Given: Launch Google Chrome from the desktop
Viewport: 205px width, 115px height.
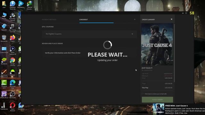Looking at the screenshot, I should [12, 62].
